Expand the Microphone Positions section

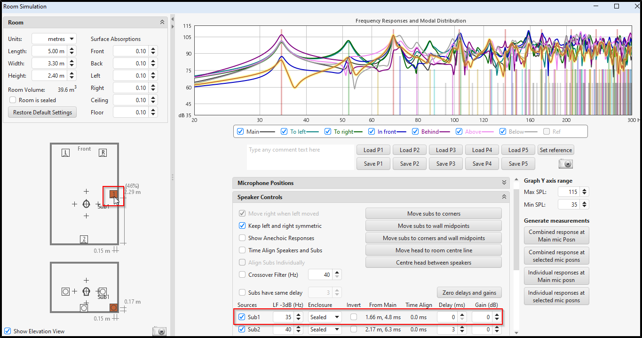(x=504, y=183)
